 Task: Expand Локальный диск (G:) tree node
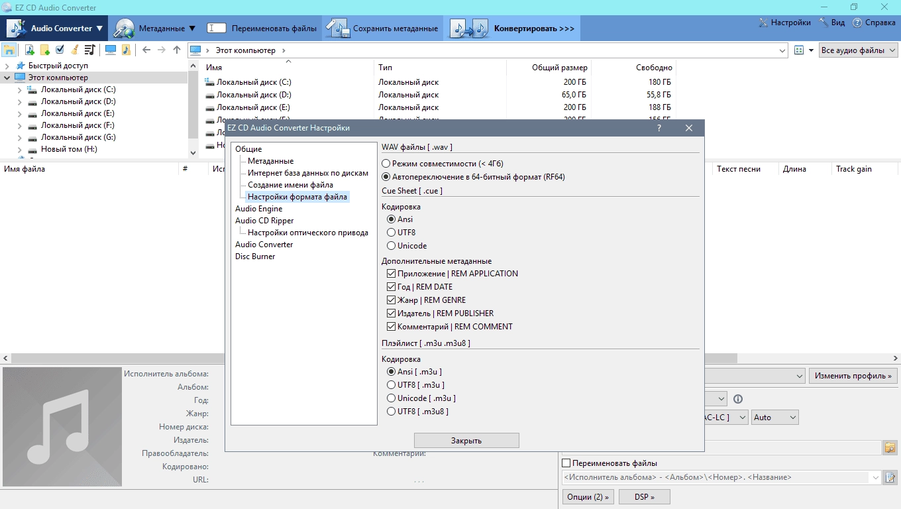(x=20, y=137)
